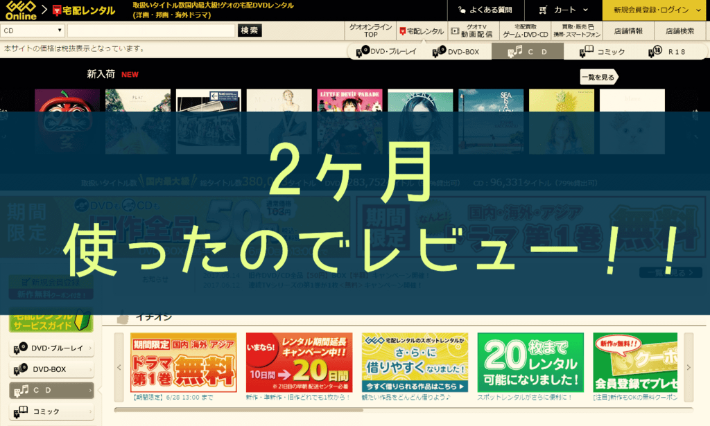Open the 20枚までレンタル banner

530,363
